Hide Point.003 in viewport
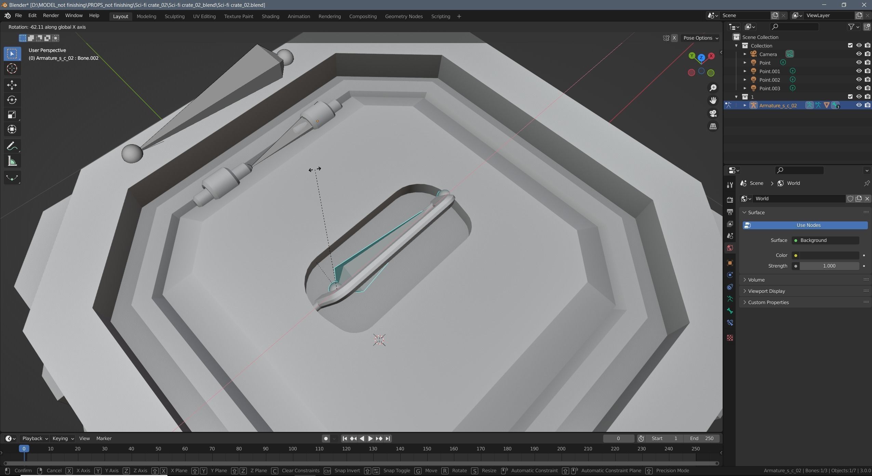Viewport: 872px width, 476px height. [x=859, y=88]
